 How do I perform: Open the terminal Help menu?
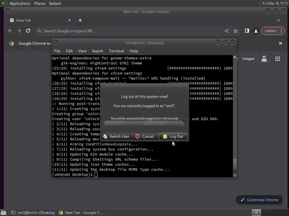click(x=134, y=51)
